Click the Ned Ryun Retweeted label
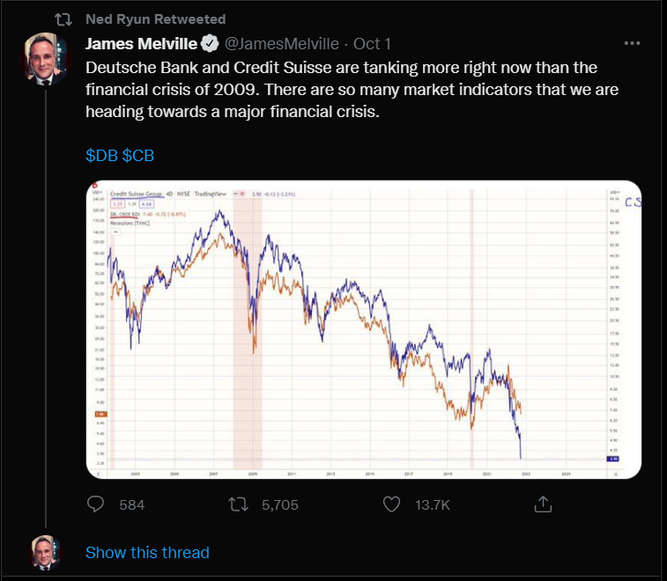The width and height of the screenshot is (667, 581). click(155, 19)
